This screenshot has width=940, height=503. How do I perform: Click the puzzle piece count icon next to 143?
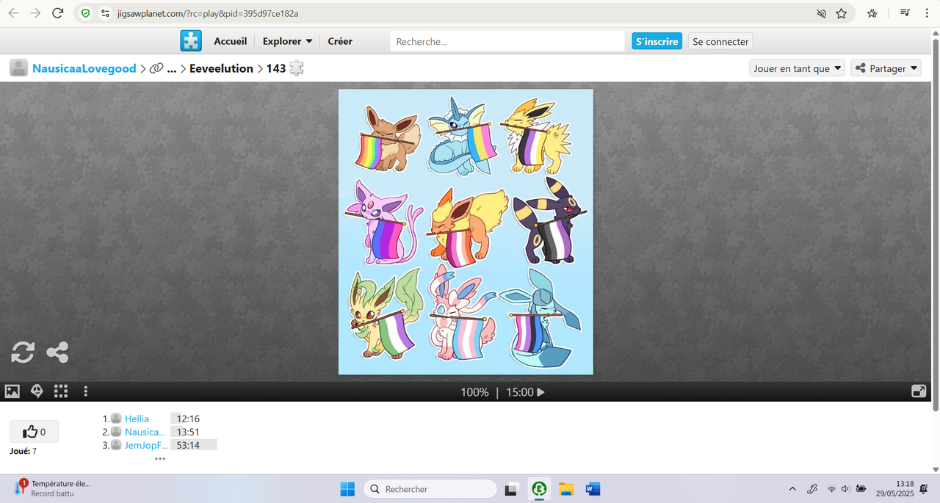tap(296, 68)
